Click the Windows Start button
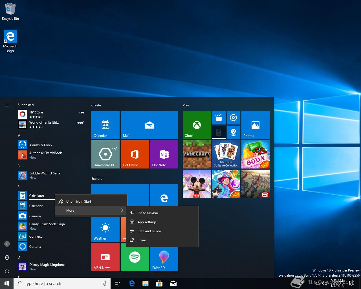 7,283
